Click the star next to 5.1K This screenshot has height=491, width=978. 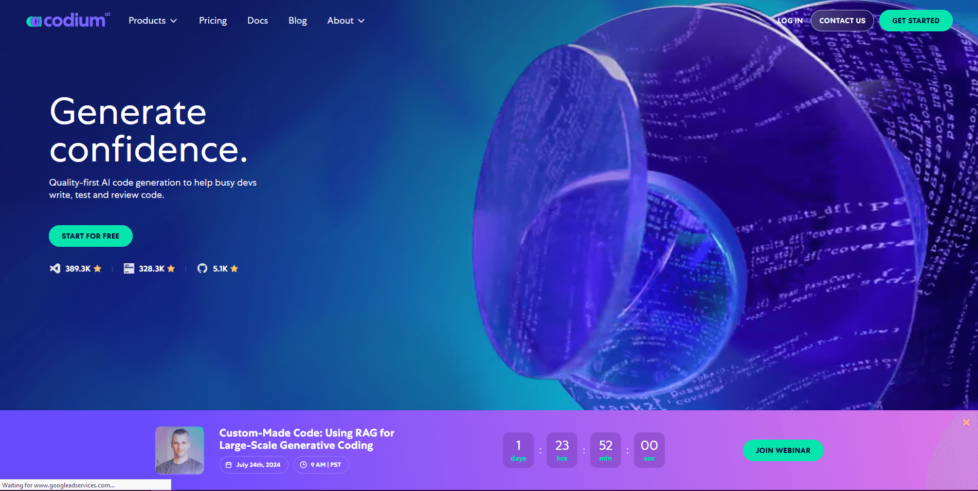click(x=234, y=268)
